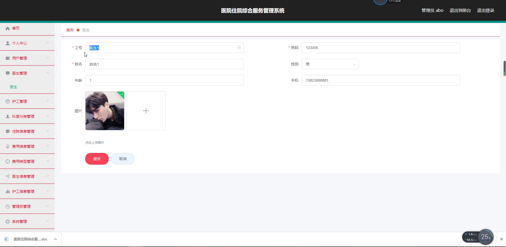Collapse the 医生管理 menu chevron
The height and width of the screenshot is (247, 506).
point(48,73)
